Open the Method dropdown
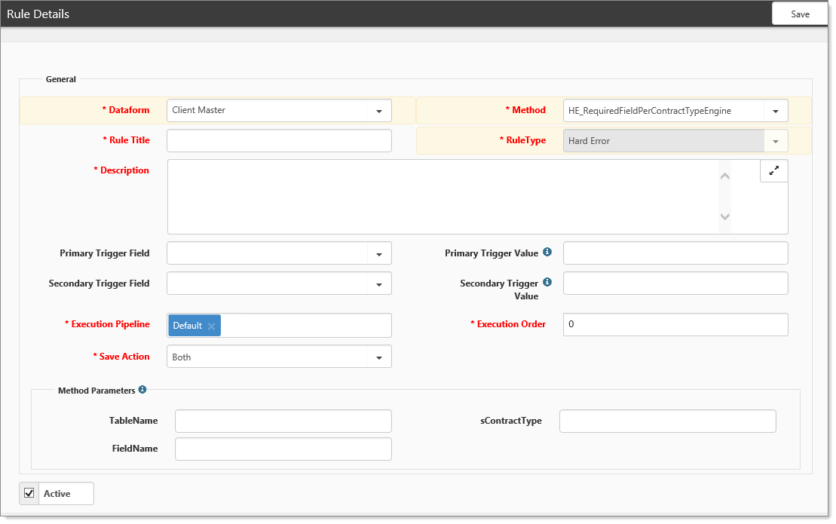The width and height of the screenshot is (836, 524). pos(775,111)
